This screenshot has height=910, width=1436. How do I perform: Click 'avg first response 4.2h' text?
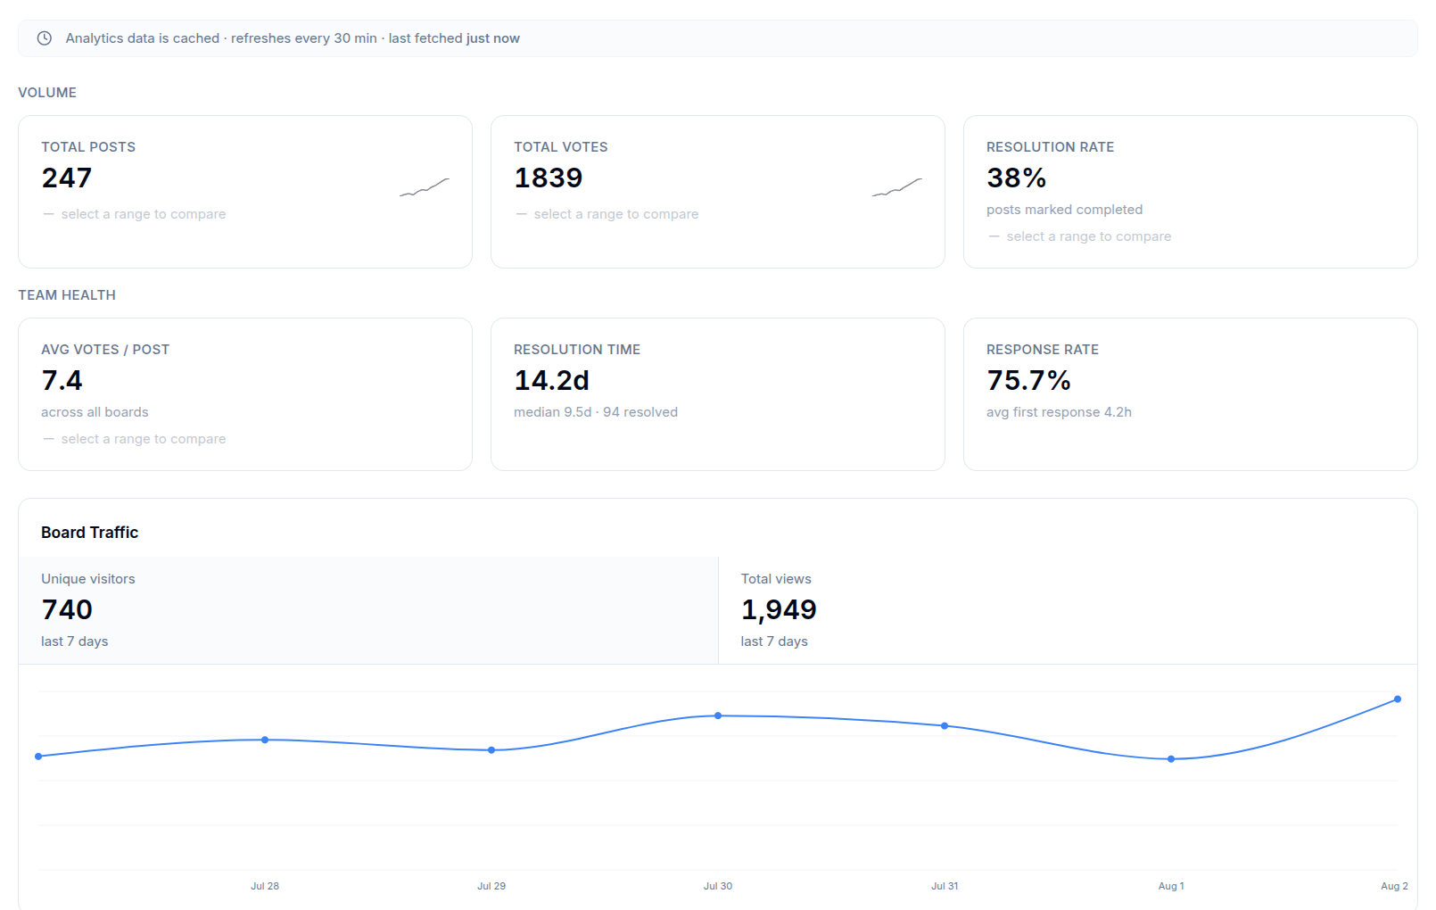1059,412
